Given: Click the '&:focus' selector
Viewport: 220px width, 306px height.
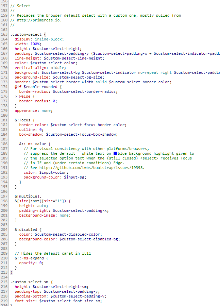Looking at the screenshot, I should [22, 120].
